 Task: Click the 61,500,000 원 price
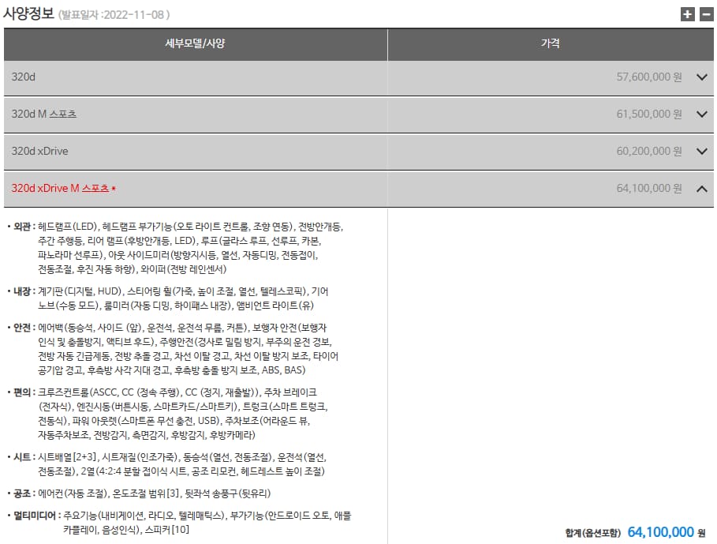(x=649, y=114)
